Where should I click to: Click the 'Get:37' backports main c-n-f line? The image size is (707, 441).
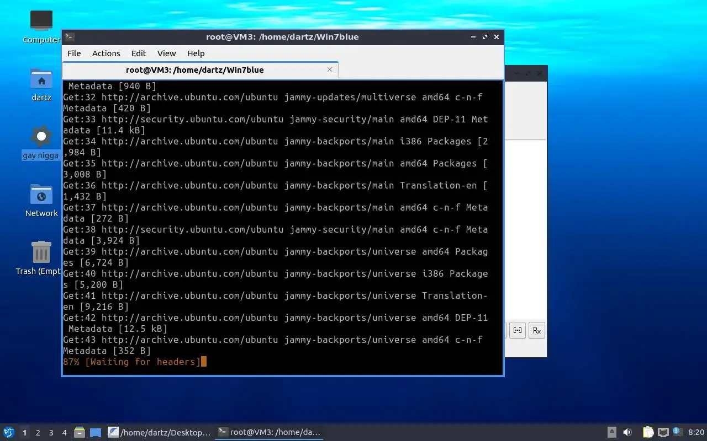276,207
